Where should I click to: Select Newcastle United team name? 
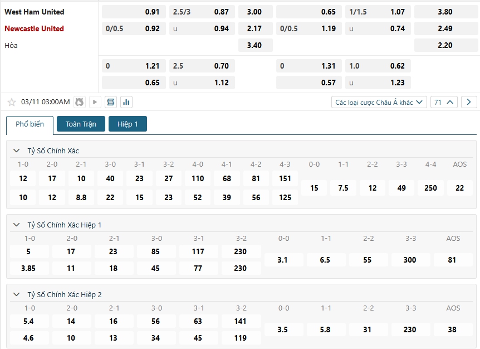[x=34, y=28]
